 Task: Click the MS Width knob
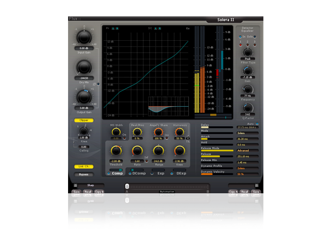116,132
